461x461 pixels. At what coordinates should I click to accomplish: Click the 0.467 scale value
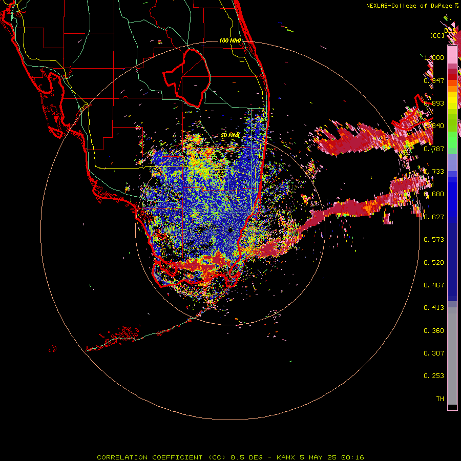click(434, 285)
